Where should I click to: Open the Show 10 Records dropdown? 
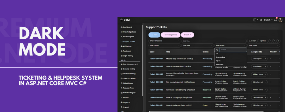click(164, 41)
